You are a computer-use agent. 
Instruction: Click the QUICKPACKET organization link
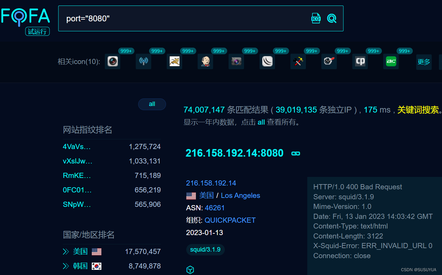[x=230, y=220]
